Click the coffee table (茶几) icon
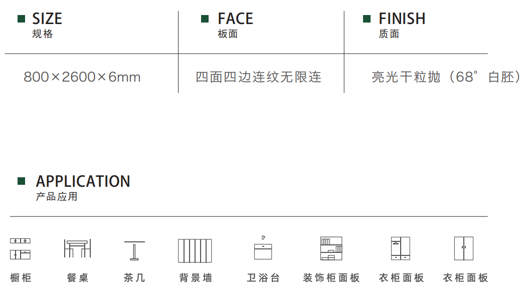Viewport: 524px width, 305px height. point(134,250)
